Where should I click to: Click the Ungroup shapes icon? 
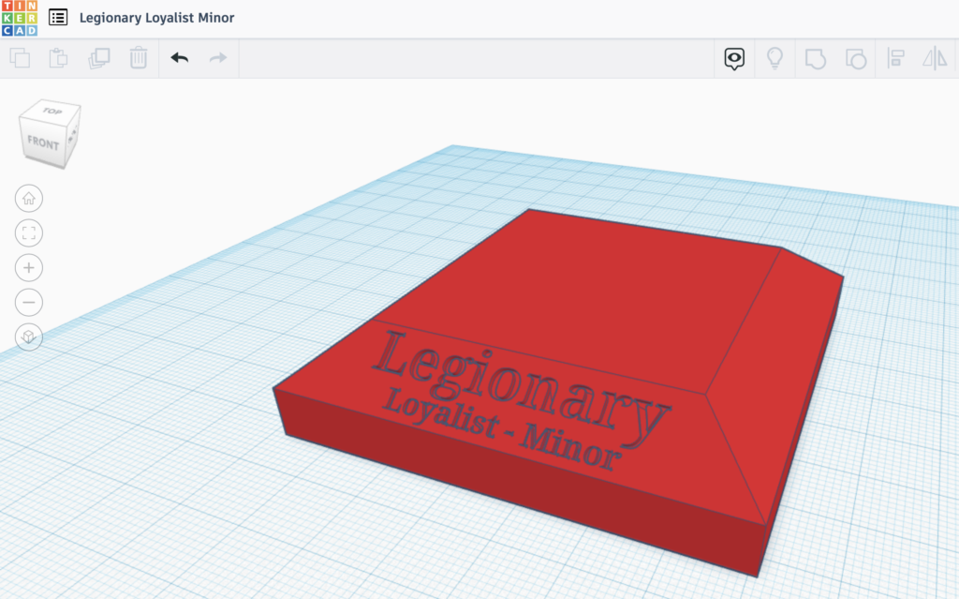[x=856, y=59]
